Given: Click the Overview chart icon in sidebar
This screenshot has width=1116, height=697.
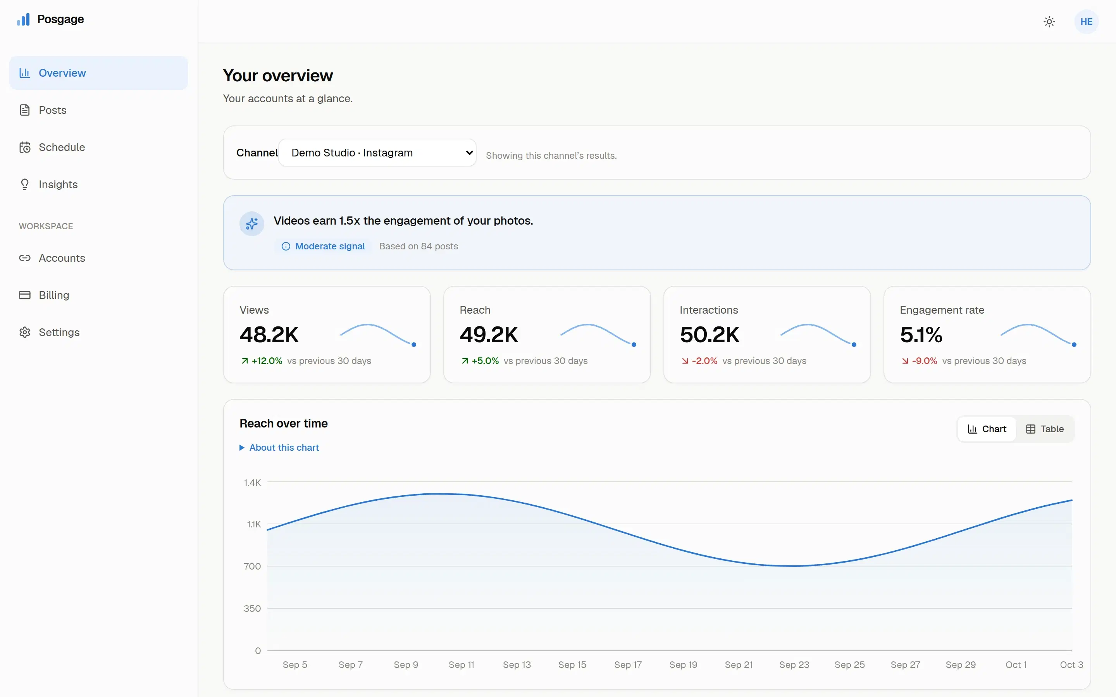Looking at the screenshot, I should click(25, 73).
